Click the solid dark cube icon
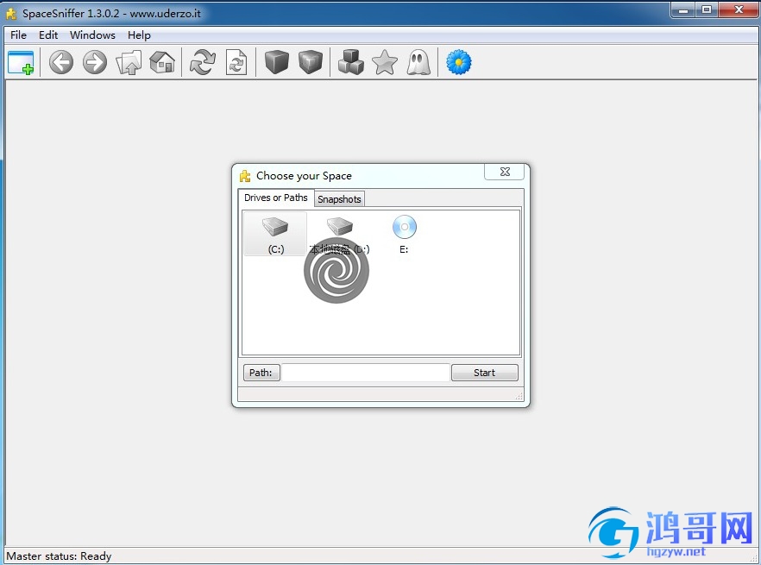Image resolution: width=761 pixels, height=565 pixels. [x=277, y=63]
